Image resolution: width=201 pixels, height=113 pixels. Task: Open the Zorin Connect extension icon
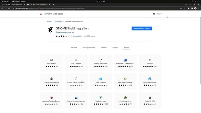point(100,79)
